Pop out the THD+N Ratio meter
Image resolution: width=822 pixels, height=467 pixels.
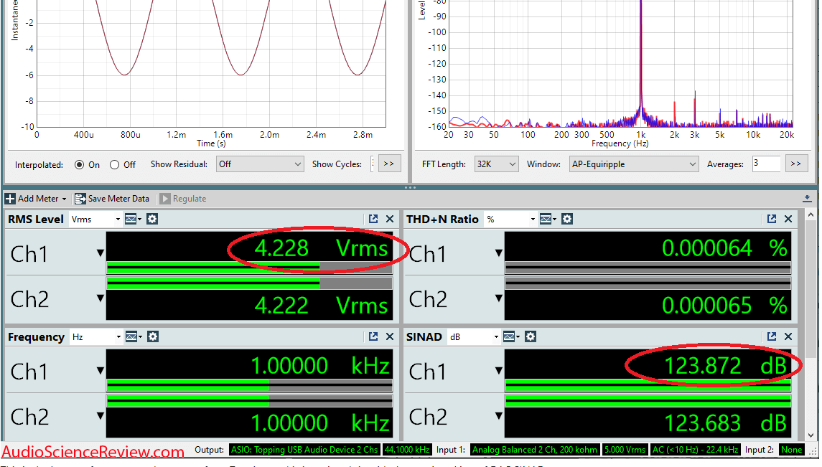[772, 219]
